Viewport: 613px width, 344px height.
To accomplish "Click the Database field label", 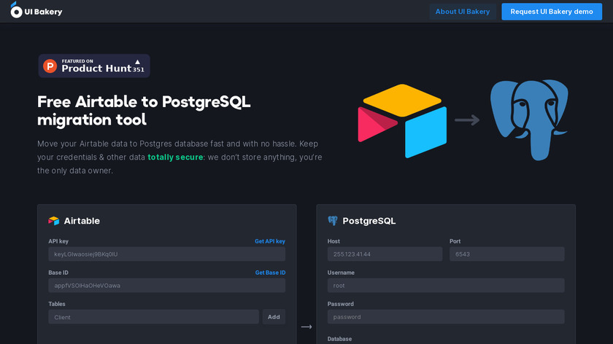I will coord(339,339).
